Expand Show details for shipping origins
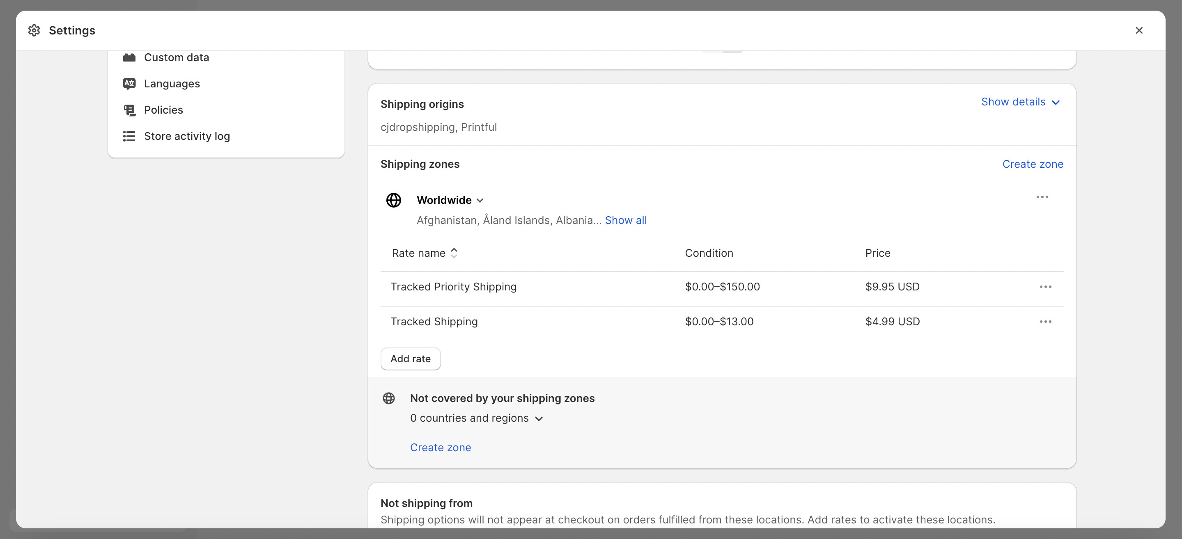Viewport: 1182px width, 539px height. pyautogui.click(x=1020, y=102)
